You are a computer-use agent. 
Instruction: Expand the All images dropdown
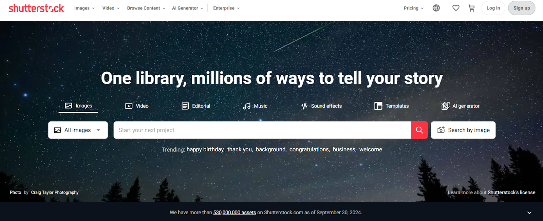coord(78,130)
